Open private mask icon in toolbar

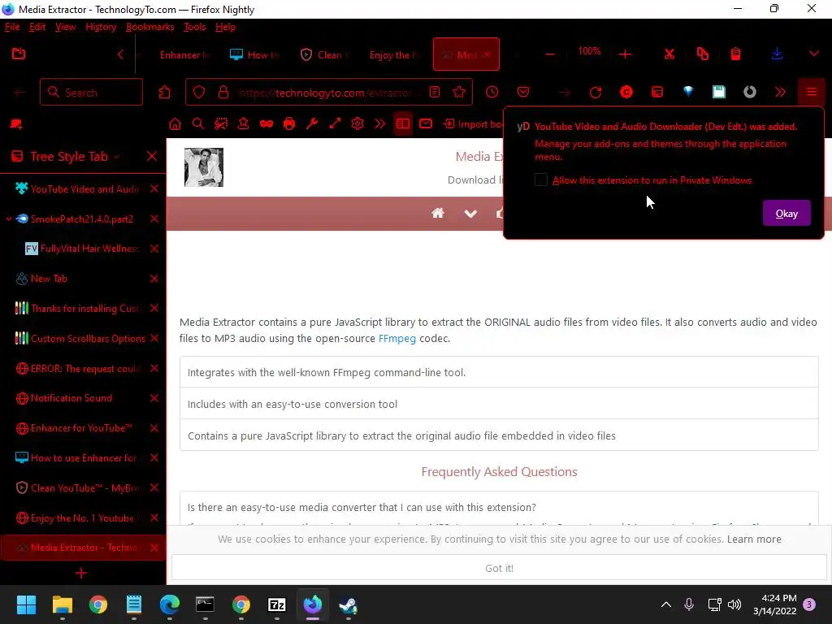tap(266, 124)
